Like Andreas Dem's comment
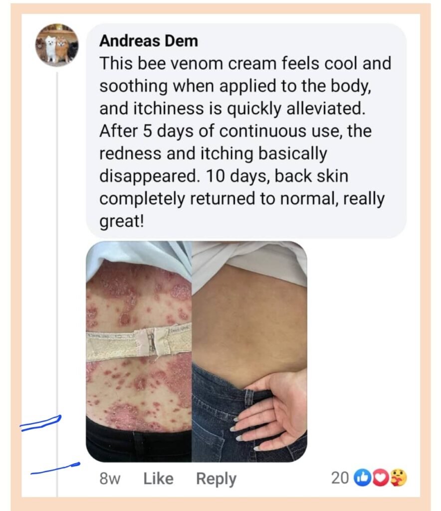 [x=158, y=479]
